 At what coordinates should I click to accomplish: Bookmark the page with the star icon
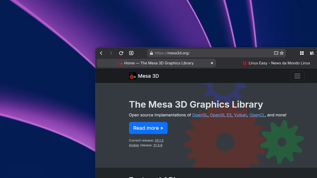[282, 53]
